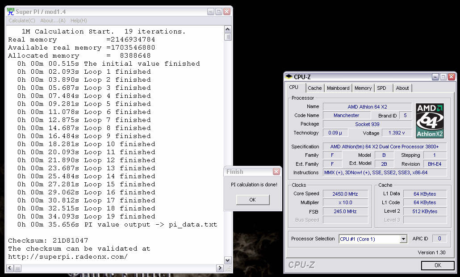Open the Help menu in Super PI
Screen dimensions: 460x277
coord(79,21)
